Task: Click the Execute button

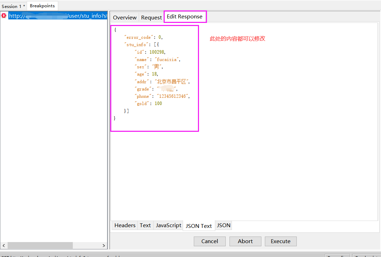Action: (281, 241)
